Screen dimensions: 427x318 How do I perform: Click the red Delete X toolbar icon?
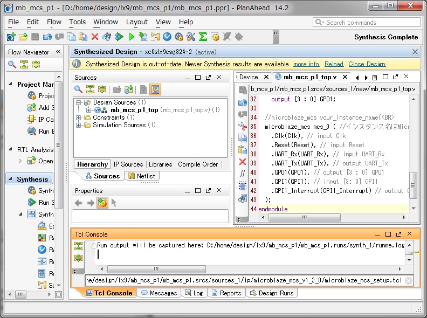[95, 37]
